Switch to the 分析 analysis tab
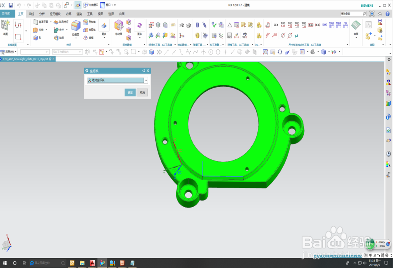The height and width of the screenshot is (268, 393). point(42,14)
